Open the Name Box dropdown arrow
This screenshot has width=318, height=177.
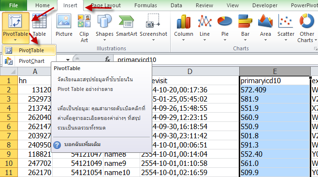click(x=68, y=59)
